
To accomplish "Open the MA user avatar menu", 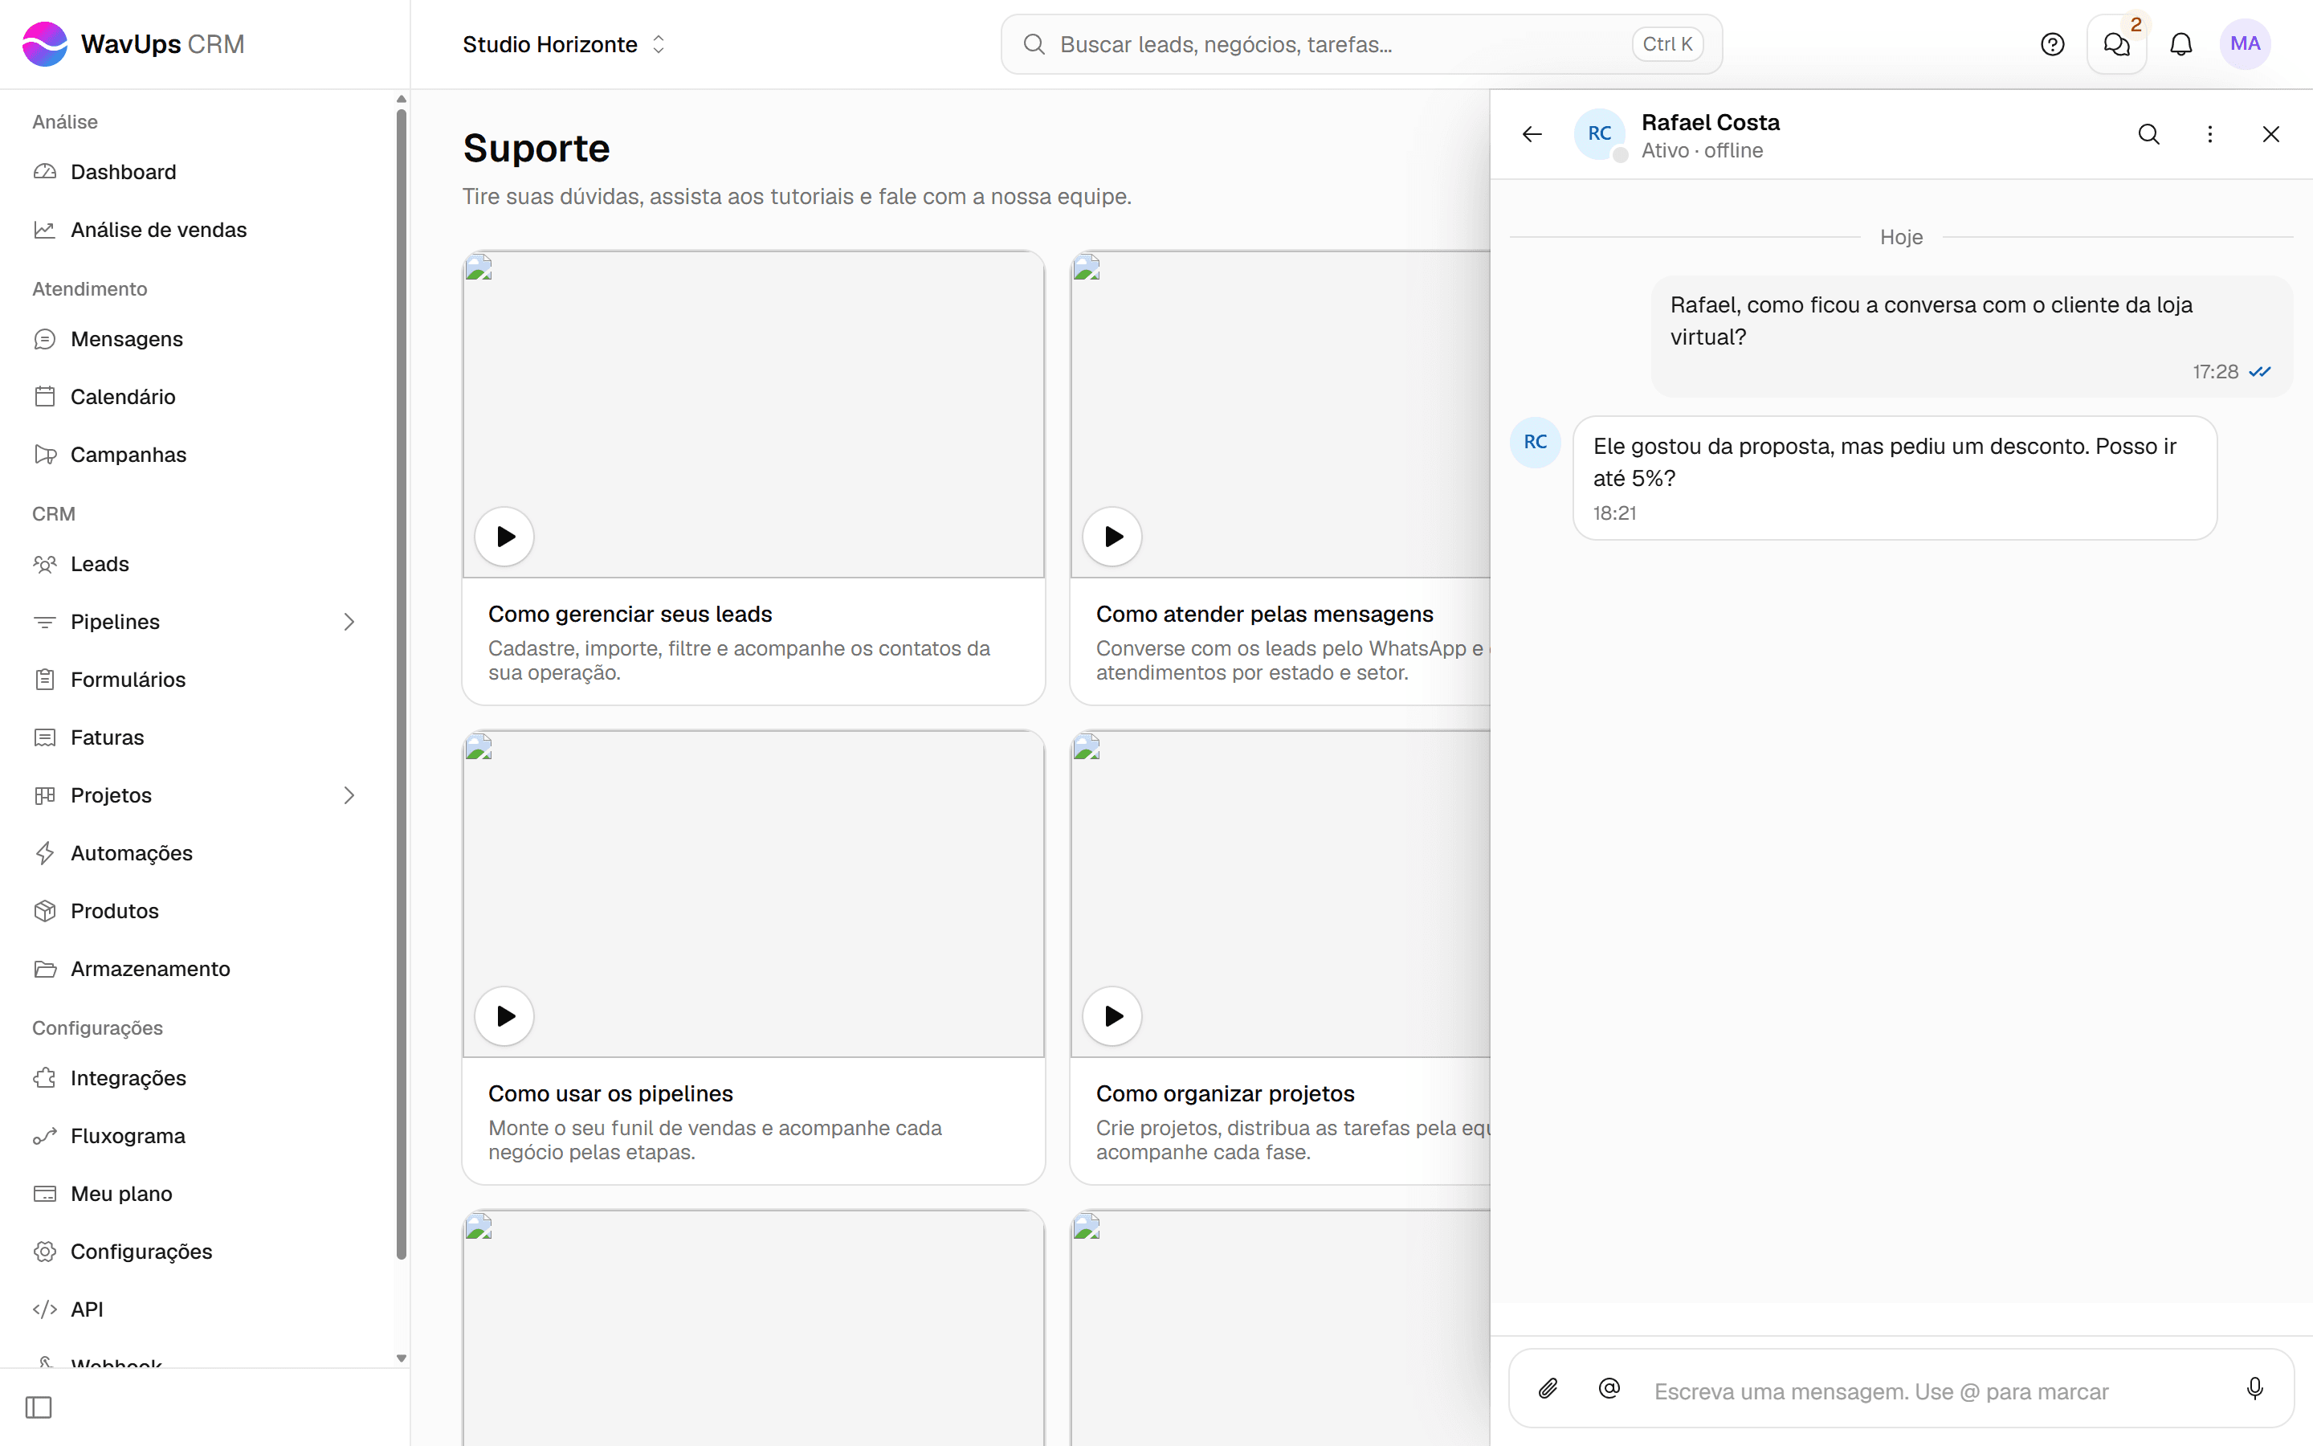I will tap(2246, 45).
